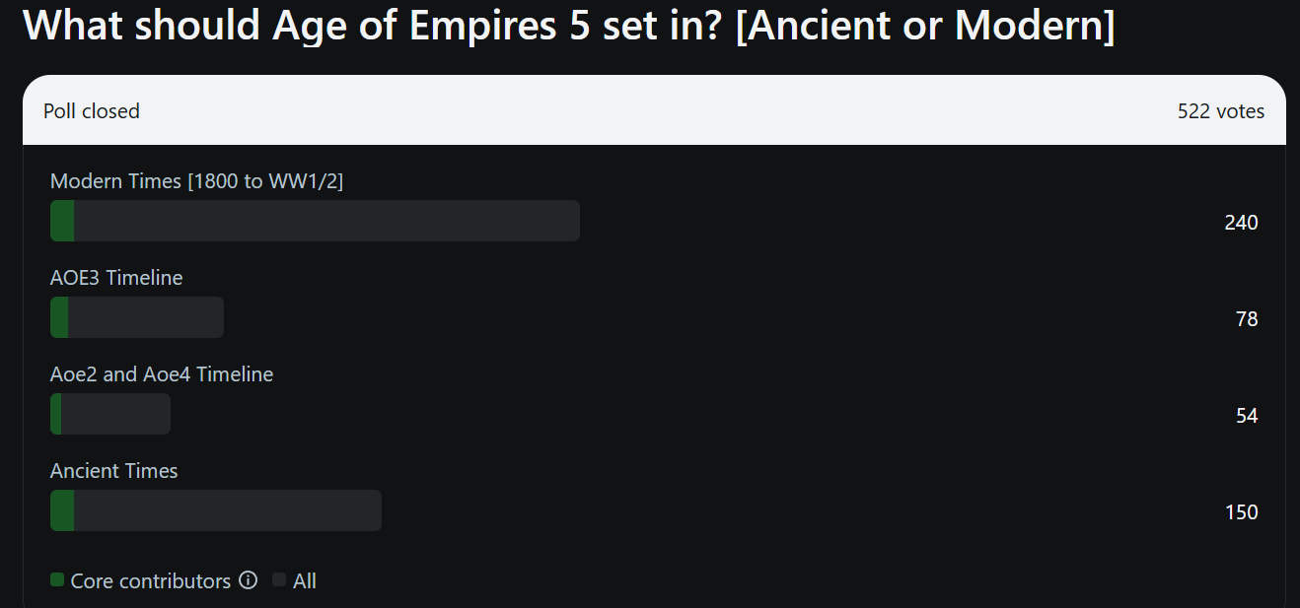Click the 240 vote count
The width and height of the screenshot is (1300, 608).
[x=1241, y=223]
